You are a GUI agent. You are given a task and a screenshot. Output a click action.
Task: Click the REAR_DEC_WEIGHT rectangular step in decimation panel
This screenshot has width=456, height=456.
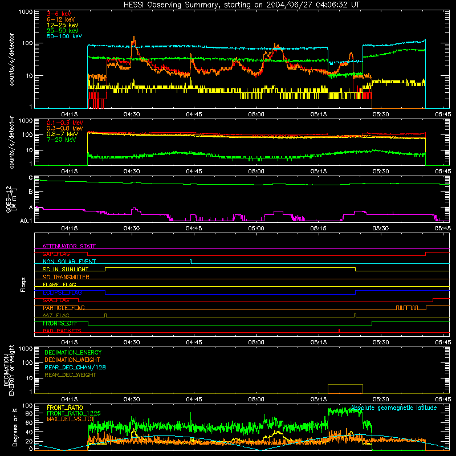coord(345,389)
